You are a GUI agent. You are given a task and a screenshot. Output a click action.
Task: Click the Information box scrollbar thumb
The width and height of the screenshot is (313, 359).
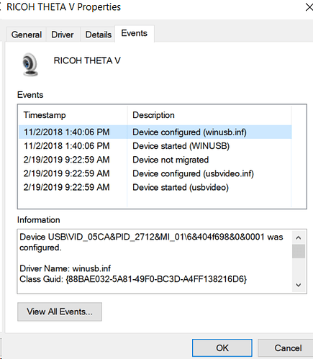(299, 251)
